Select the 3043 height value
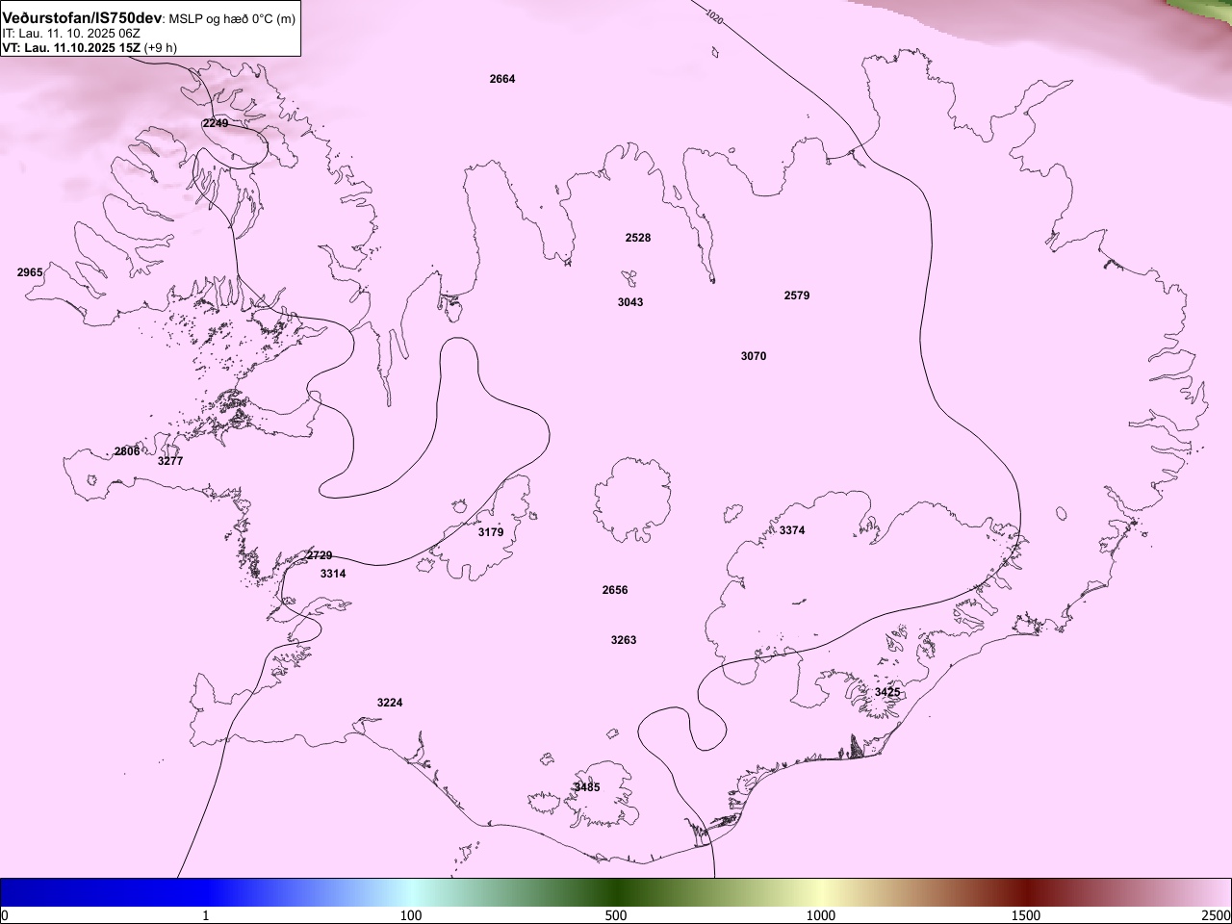This screenshot has height=924, width=1232. [630, 302]
